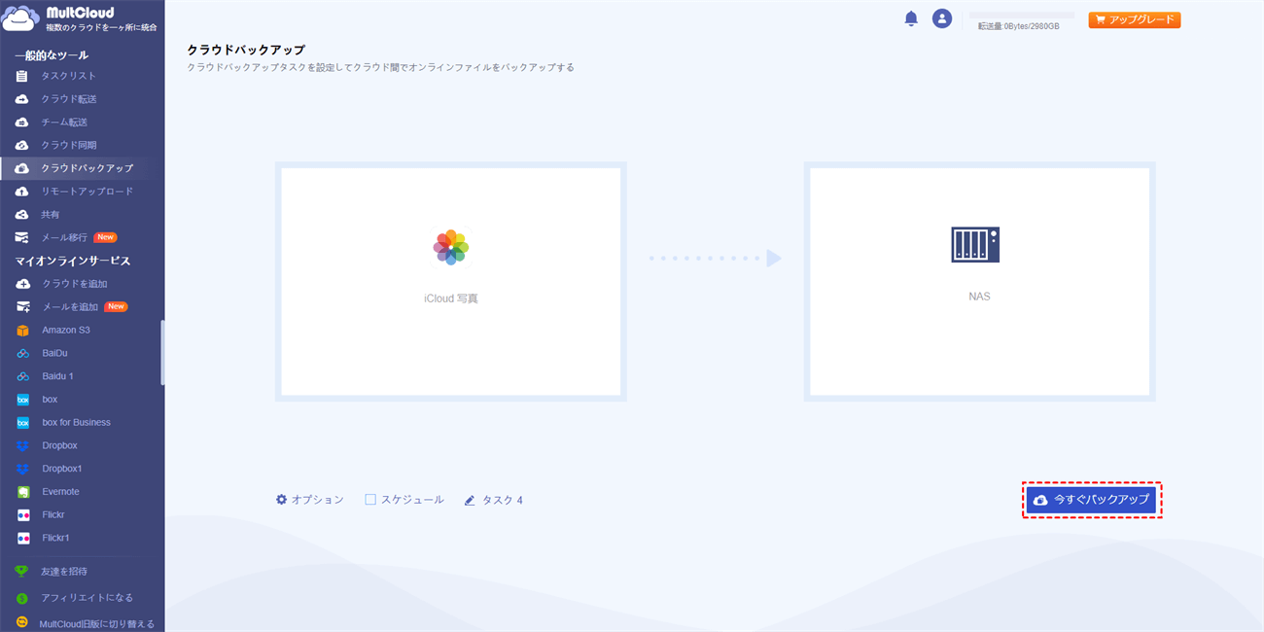Click the 一般的なツール section header
1264x632 pixels.
(x=52, y=55)
